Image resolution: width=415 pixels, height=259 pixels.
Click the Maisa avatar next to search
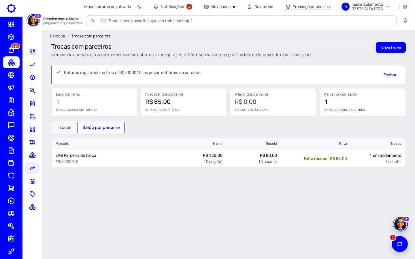(x=33, y=21)
